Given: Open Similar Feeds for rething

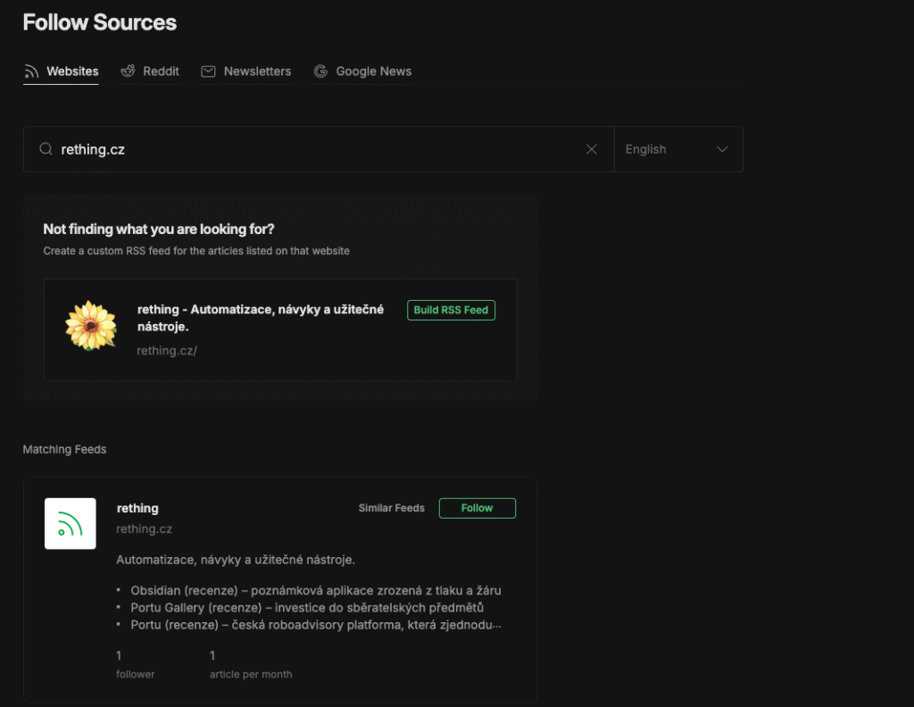Looking at the screenshot, I should [392, 508].
